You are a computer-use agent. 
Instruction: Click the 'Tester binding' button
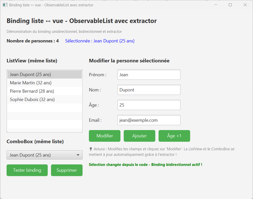pos(27,170)
